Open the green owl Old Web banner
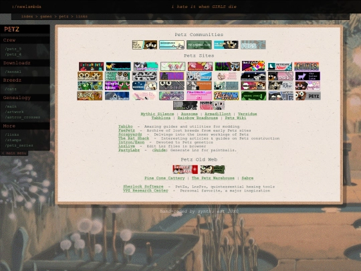 pos(213,169)
